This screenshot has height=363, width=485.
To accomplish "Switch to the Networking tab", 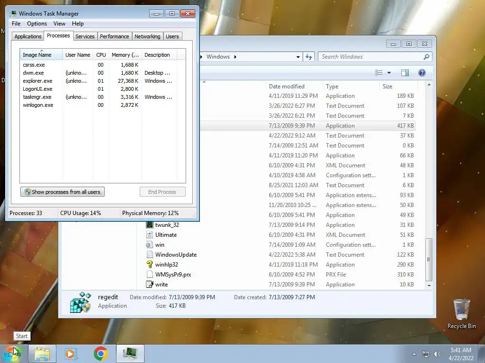I will (147, 36).
